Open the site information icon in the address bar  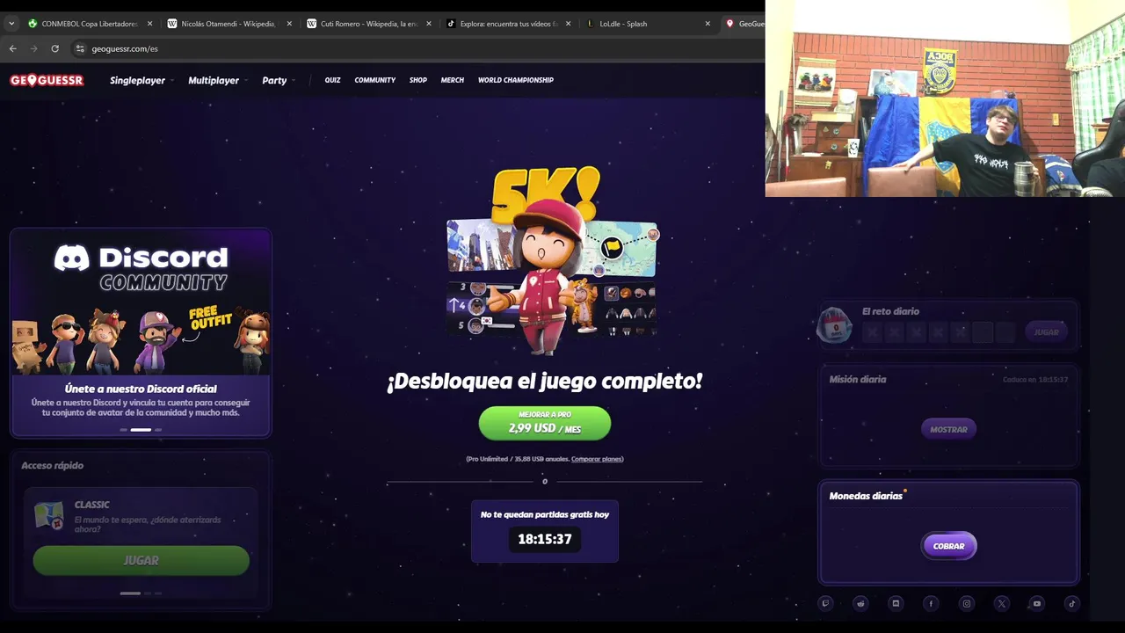point(80,48)
